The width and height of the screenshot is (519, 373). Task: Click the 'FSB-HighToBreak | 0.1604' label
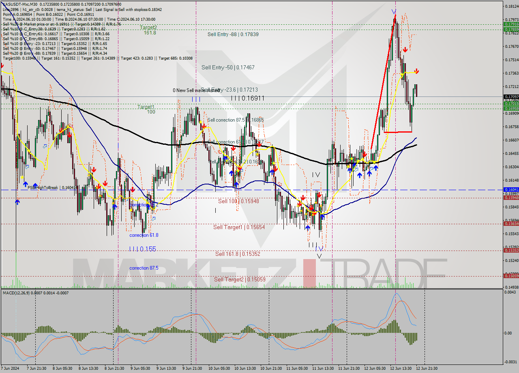(x=52, y=188)
